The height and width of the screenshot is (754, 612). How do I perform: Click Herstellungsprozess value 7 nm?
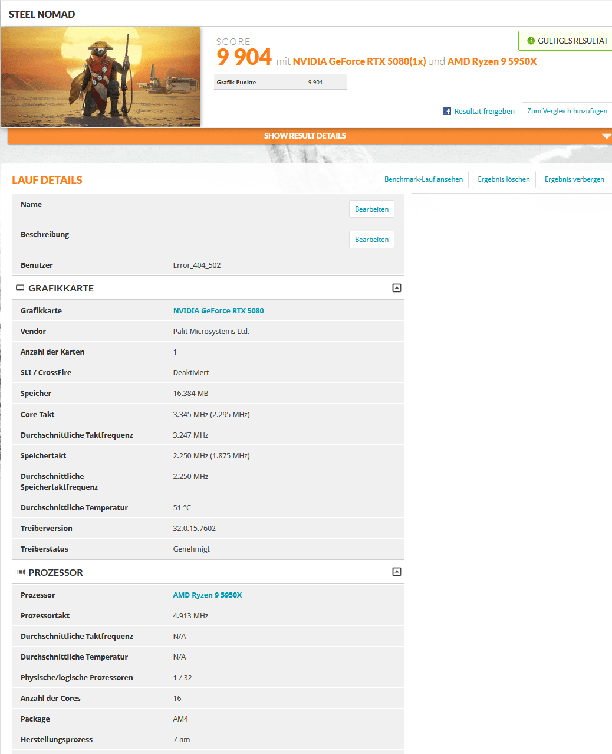pos(182,740)
